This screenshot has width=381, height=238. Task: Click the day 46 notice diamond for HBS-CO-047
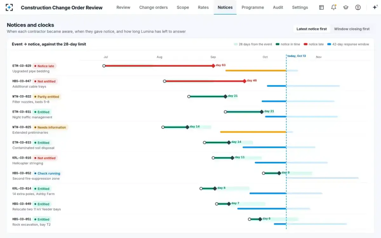point(244,81)
